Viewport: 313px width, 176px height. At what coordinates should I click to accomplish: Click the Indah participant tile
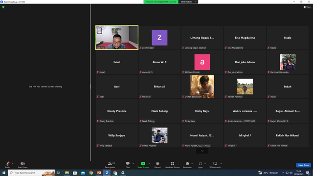click(288, 87)
